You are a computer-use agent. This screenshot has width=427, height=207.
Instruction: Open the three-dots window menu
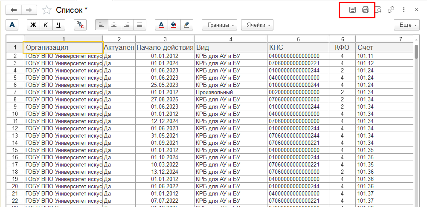pyautogui.click(x=404, y=10)
